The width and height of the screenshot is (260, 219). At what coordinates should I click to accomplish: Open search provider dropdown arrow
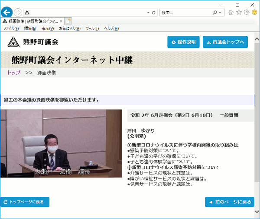click(x=220, y=13)
